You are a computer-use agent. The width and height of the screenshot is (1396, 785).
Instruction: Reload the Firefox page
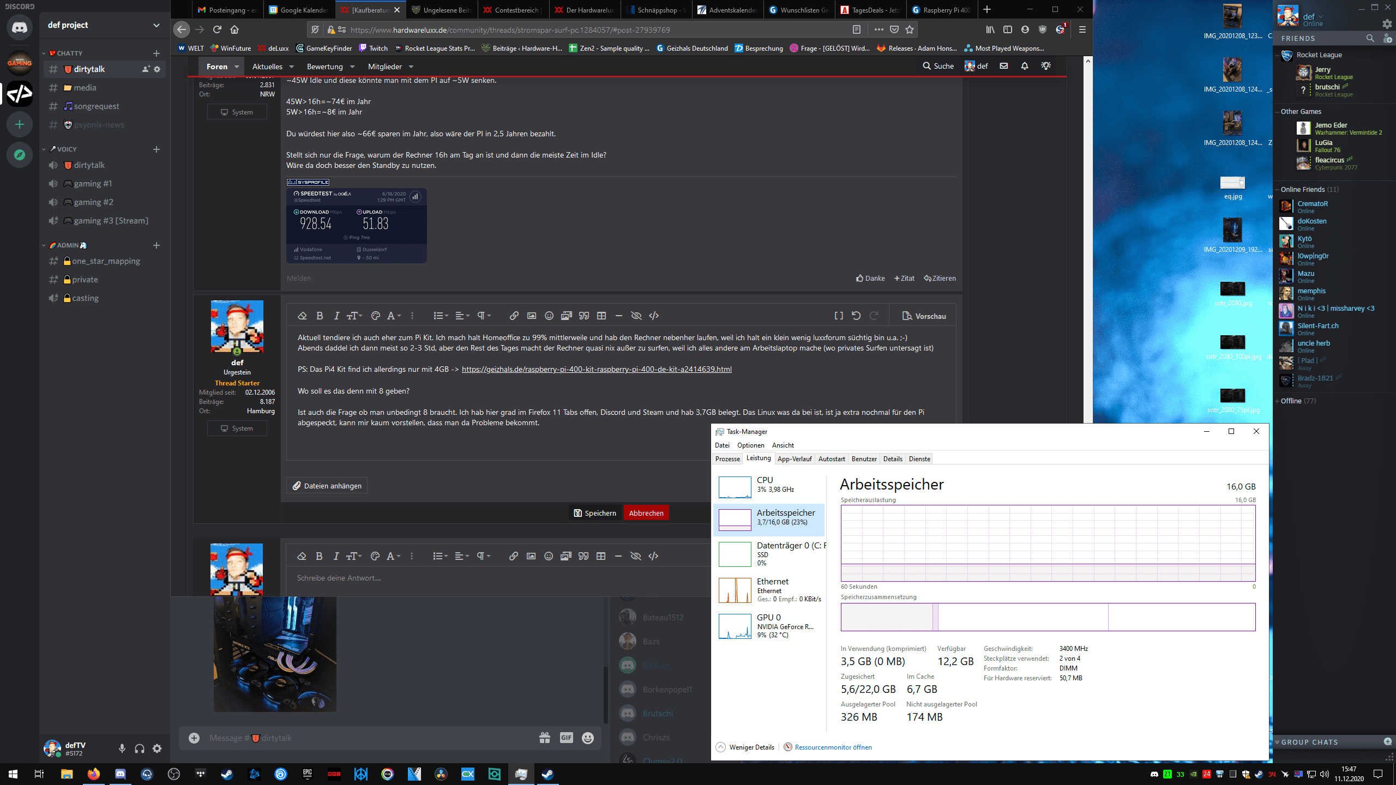tap(217, 29)
